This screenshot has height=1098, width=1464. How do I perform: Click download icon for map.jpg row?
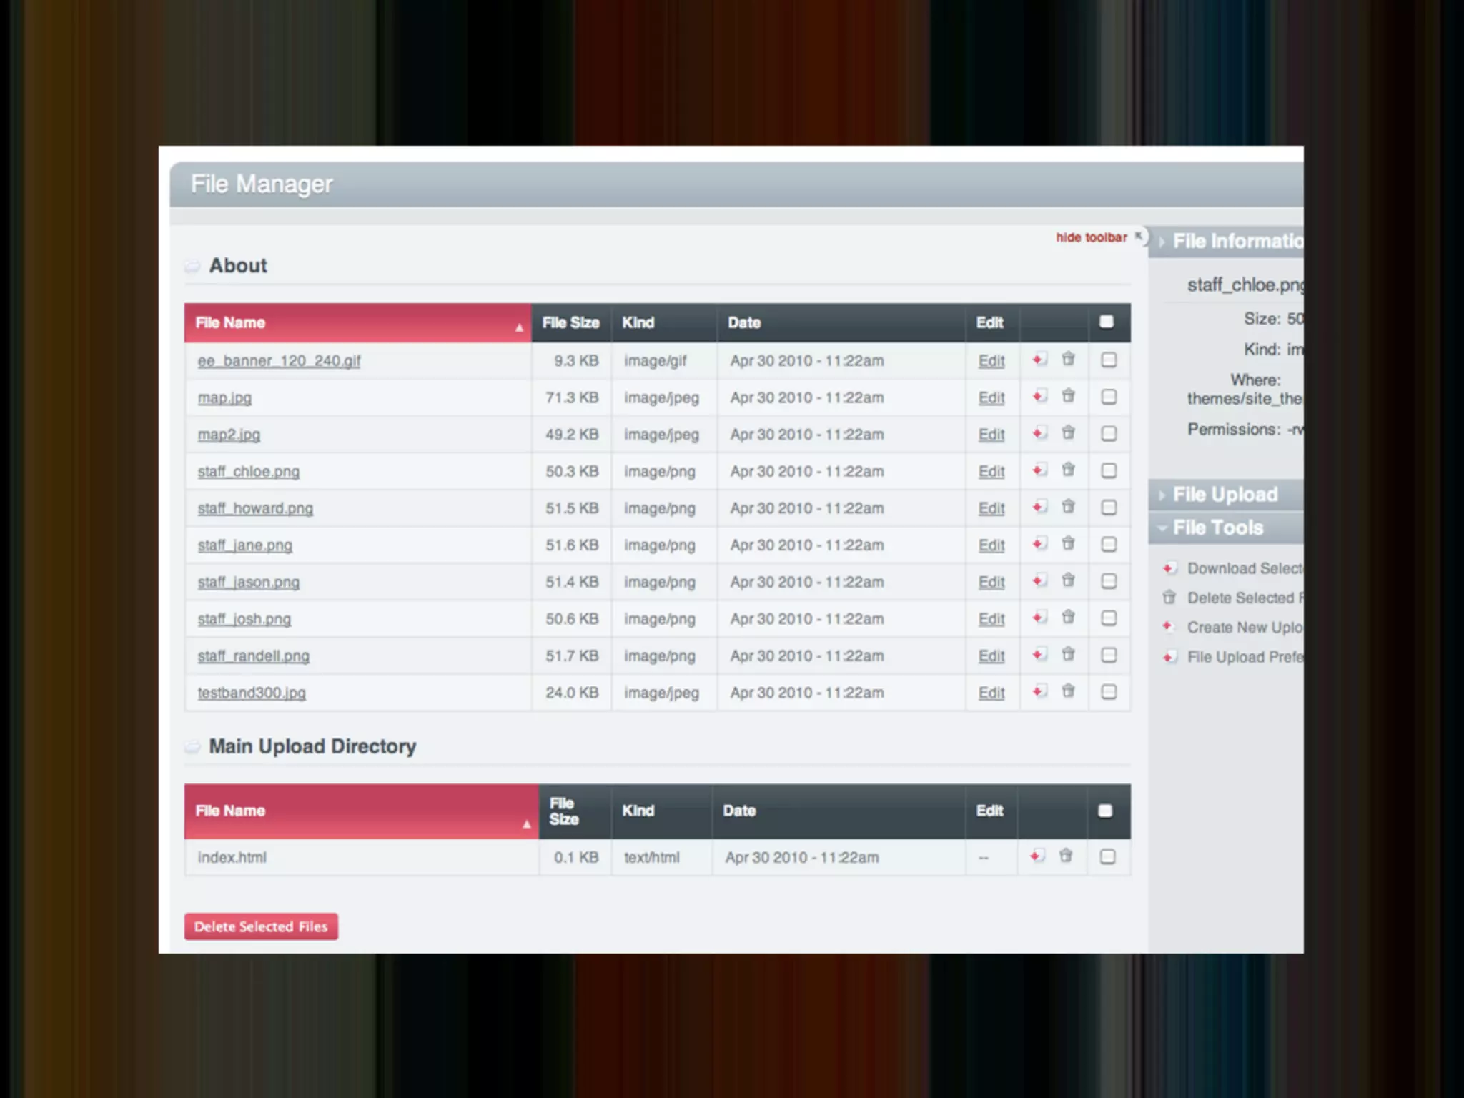click(1039, 396)
